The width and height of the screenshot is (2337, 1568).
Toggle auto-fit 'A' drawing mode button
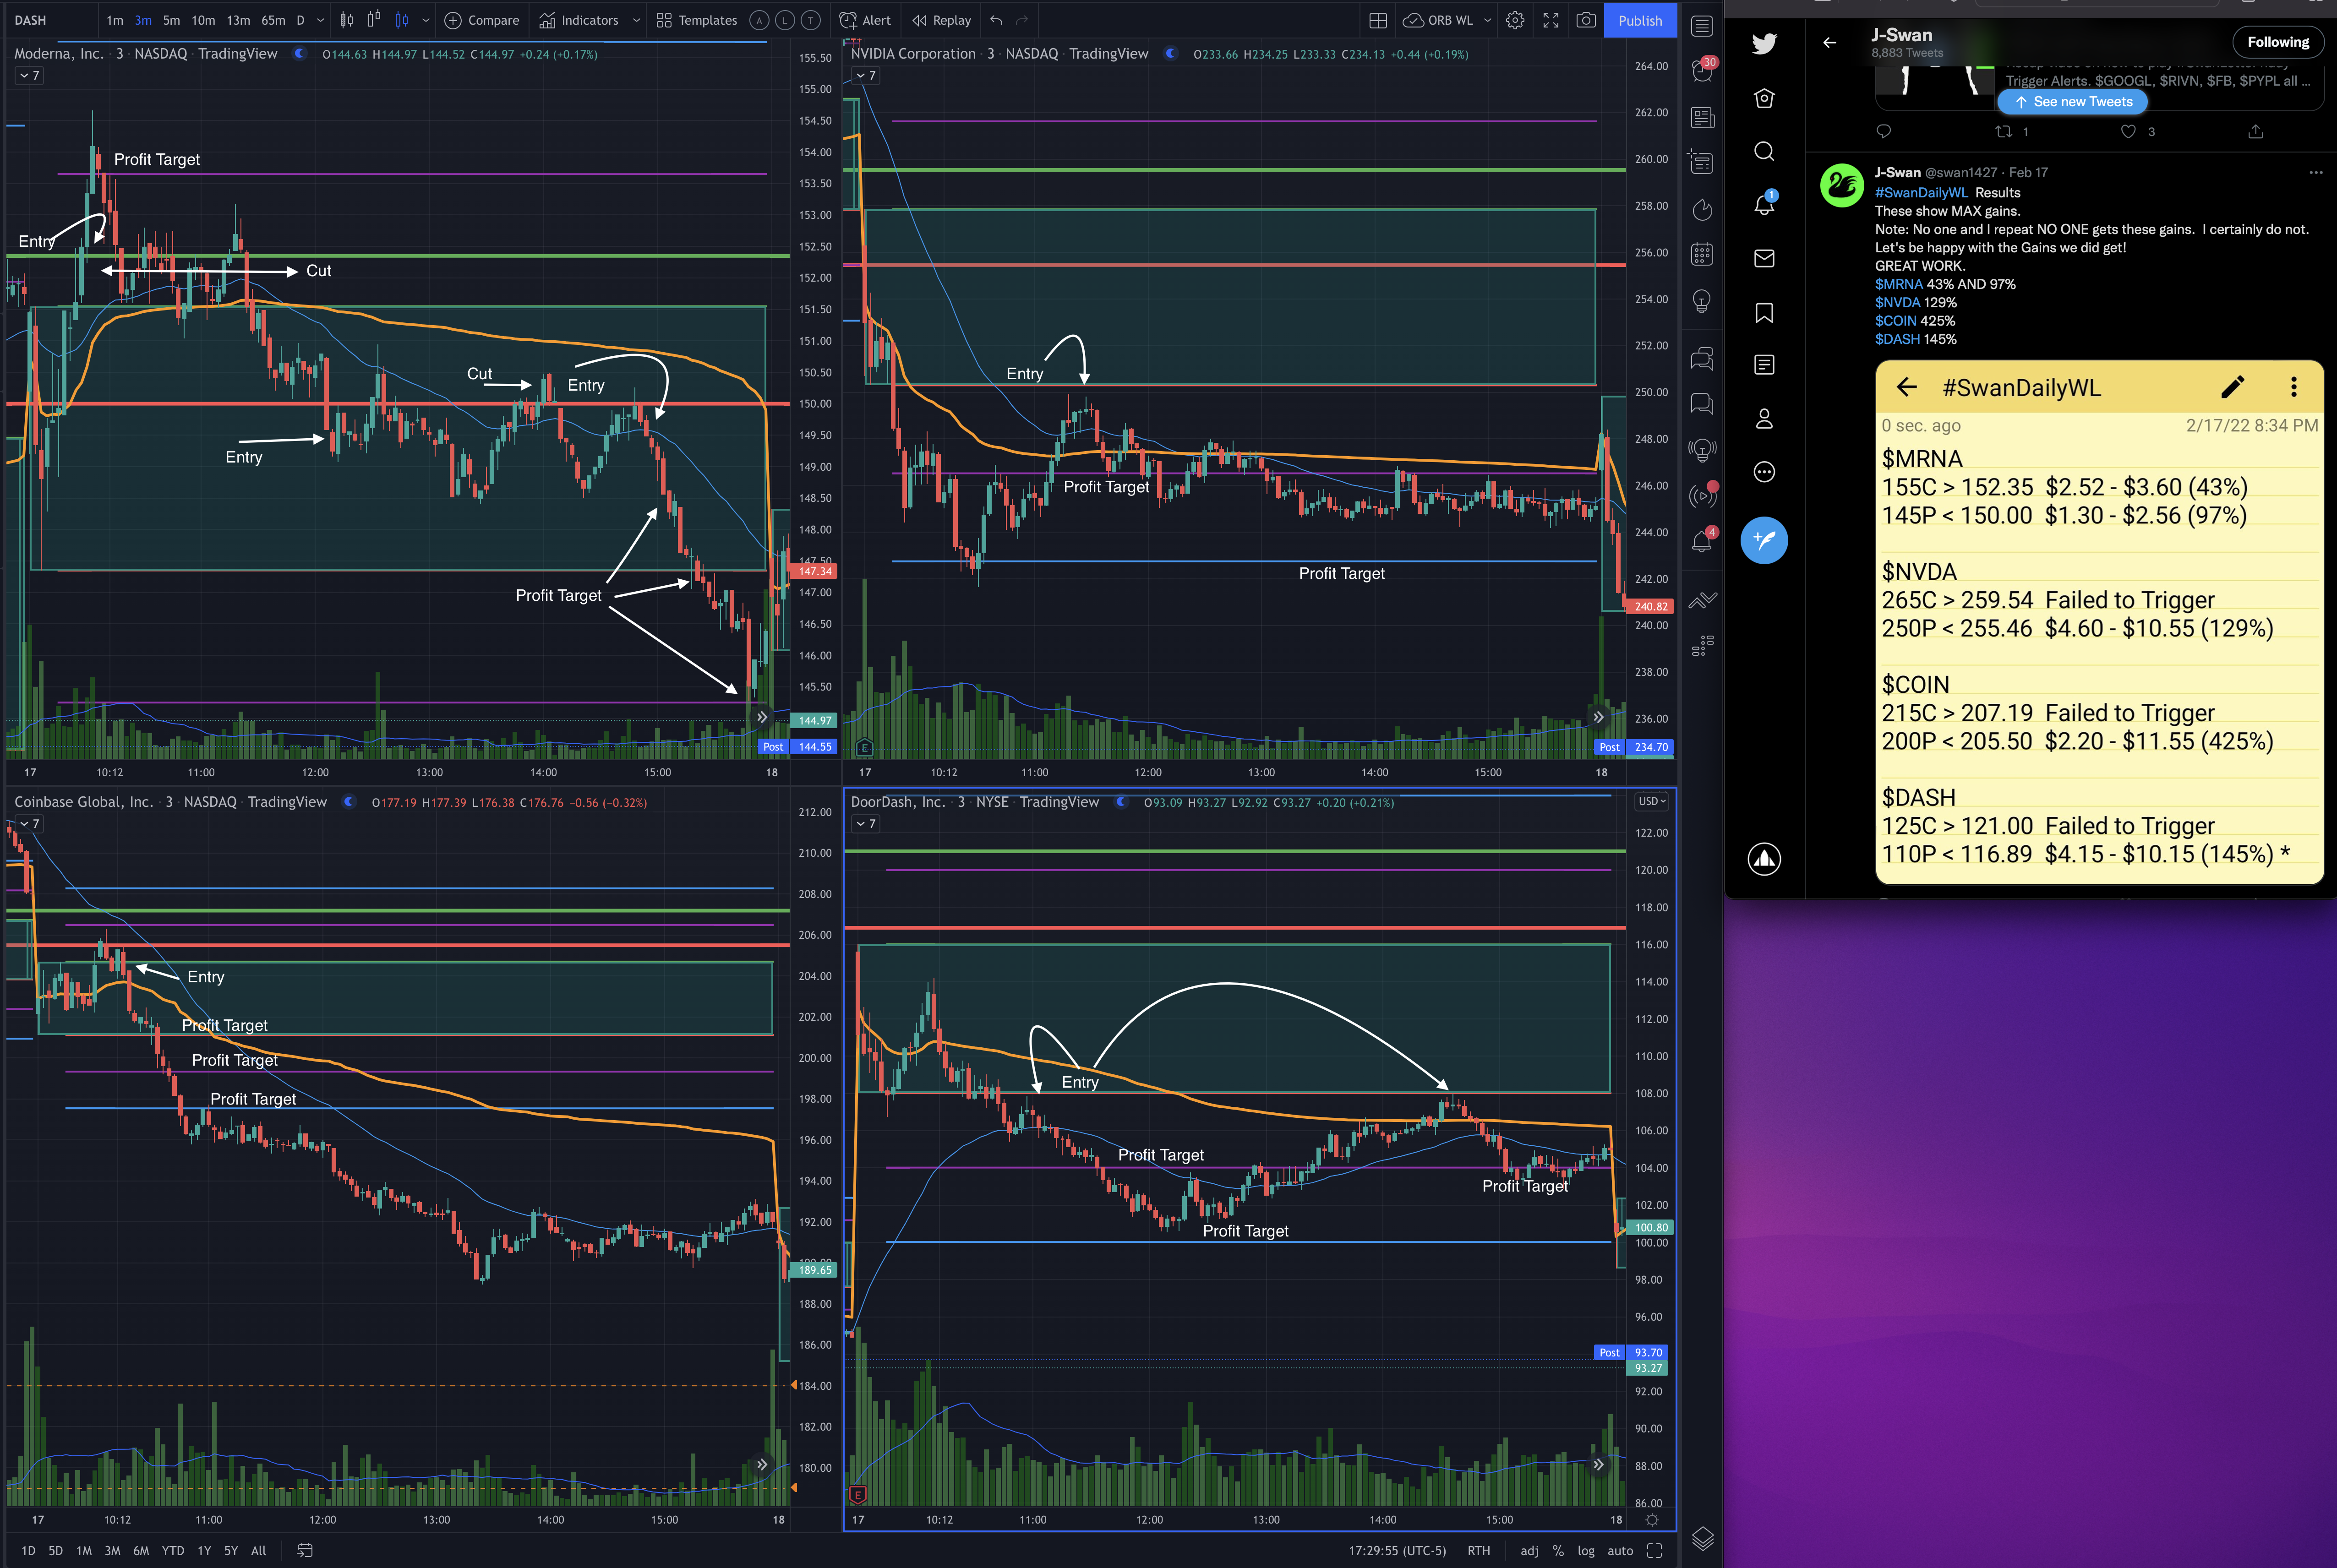(759, 20)
